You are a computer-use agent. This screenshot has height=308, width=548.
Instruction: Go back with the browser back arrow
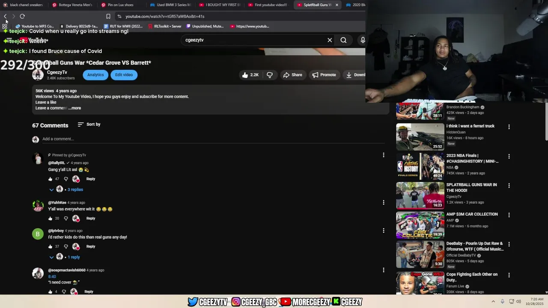(5, 16)
